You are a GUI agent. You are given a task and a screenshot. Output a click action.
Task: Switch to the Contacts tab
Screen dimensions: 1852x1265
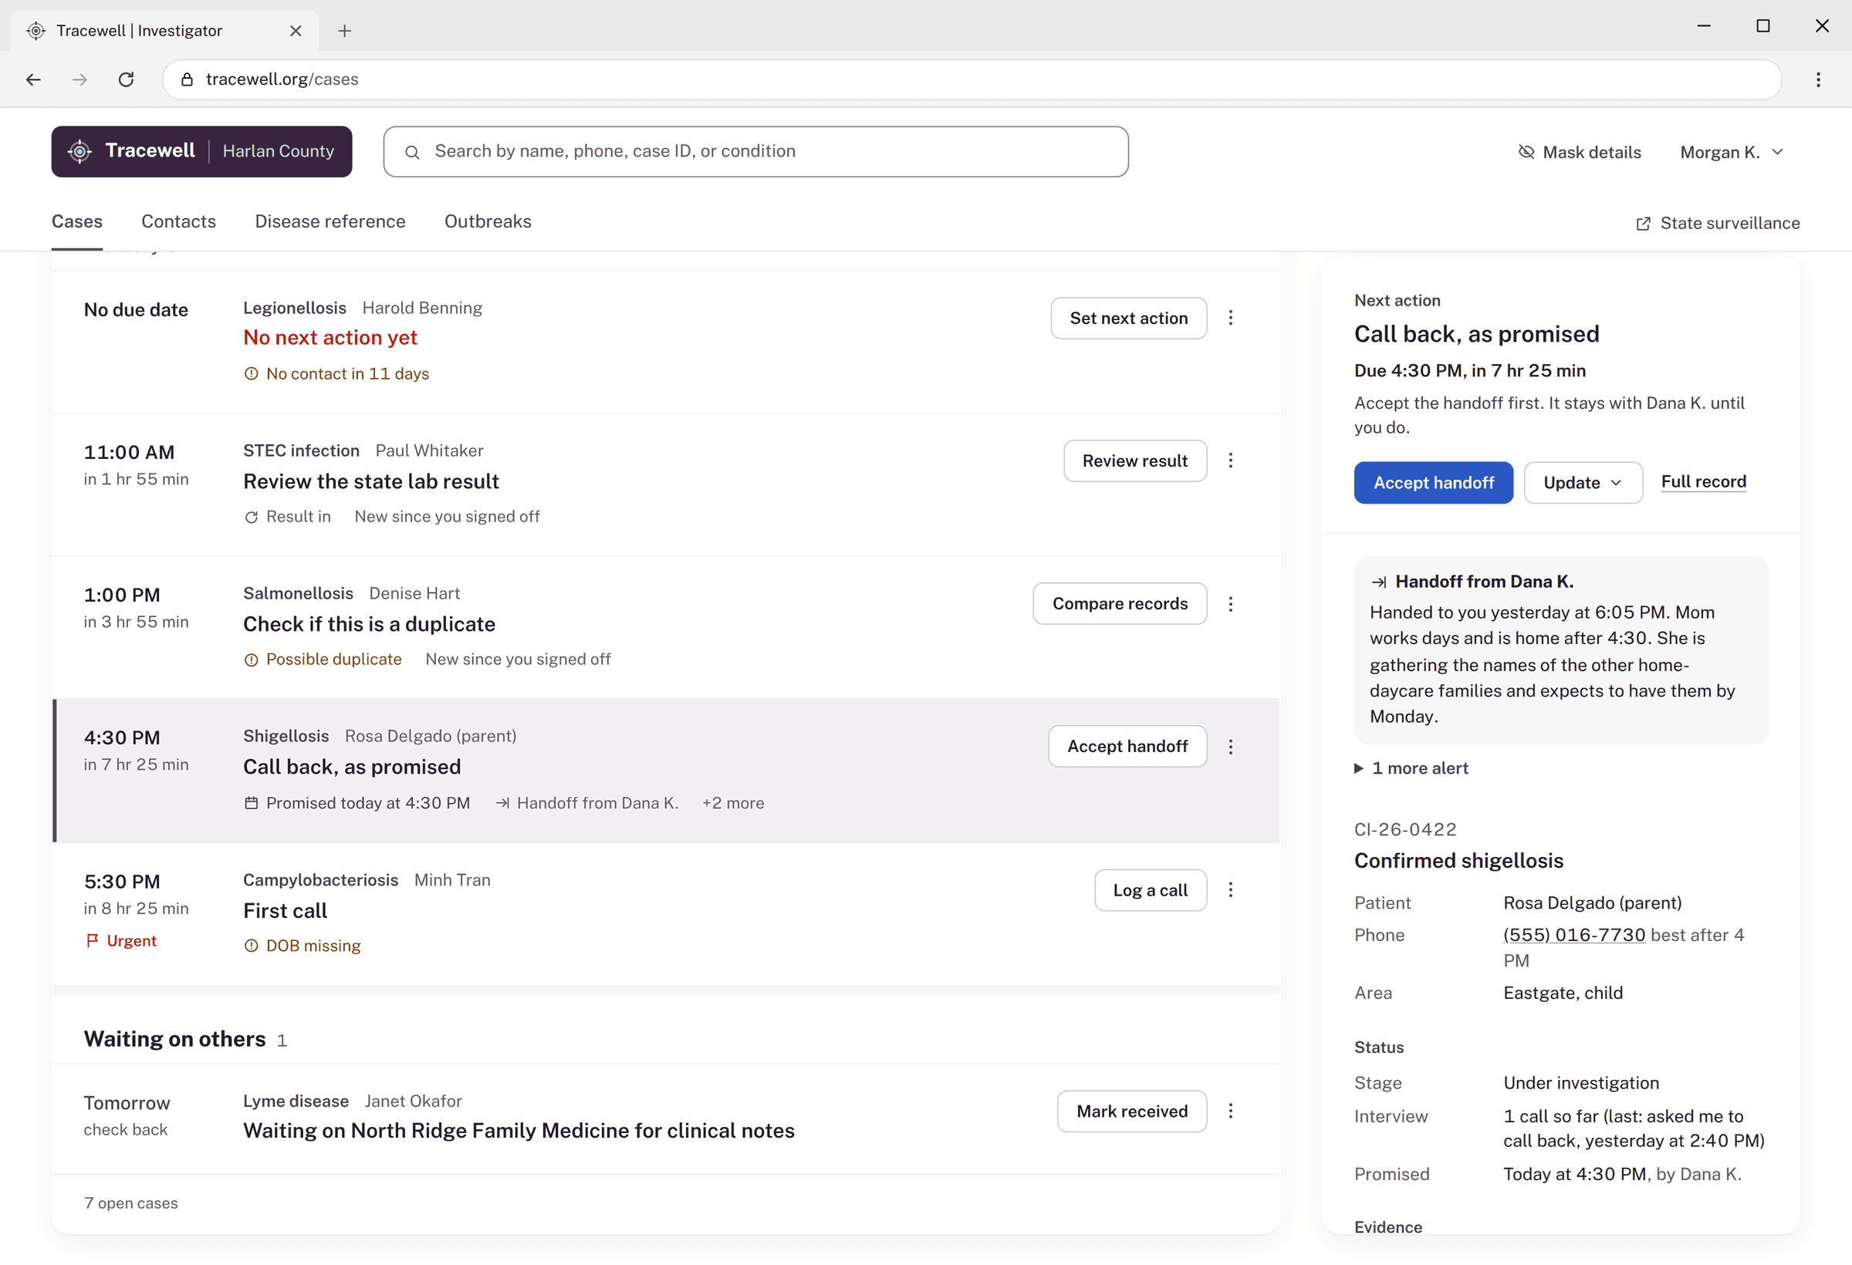178,221
